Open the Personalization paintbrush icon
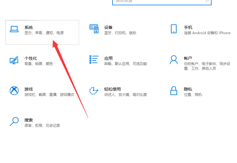This screenshot has height=163, width=237. point(14,60)
